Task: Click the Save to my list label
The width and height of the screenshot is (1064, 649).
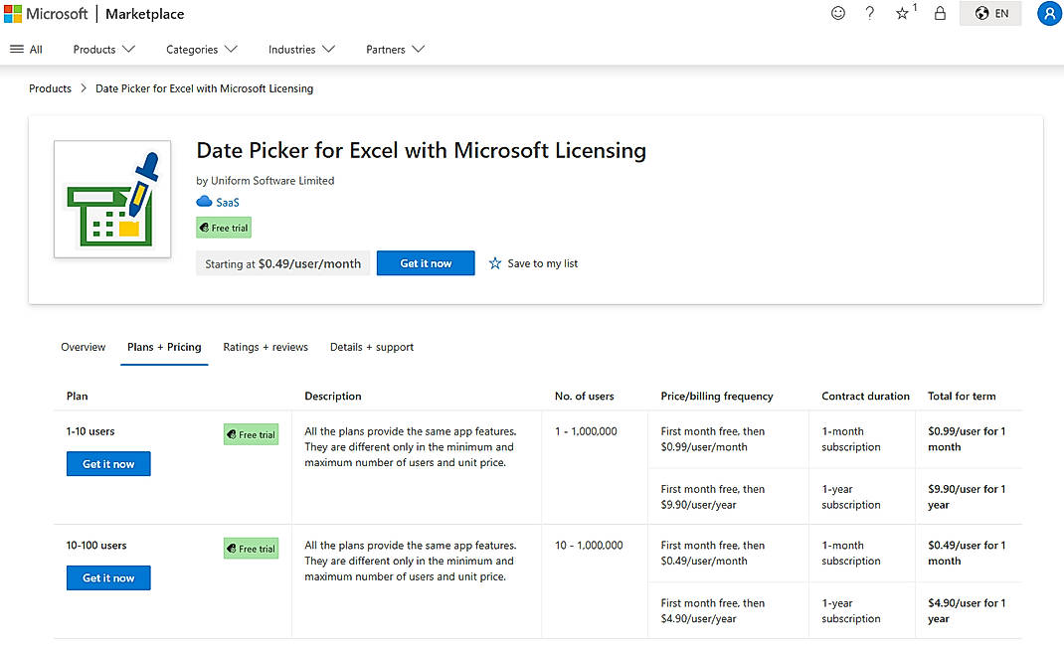Action: point(543,263)
